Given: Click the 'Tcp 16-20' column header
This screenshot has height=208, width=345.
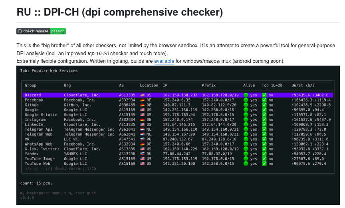Looking at the screenshot, I should 272,86.
